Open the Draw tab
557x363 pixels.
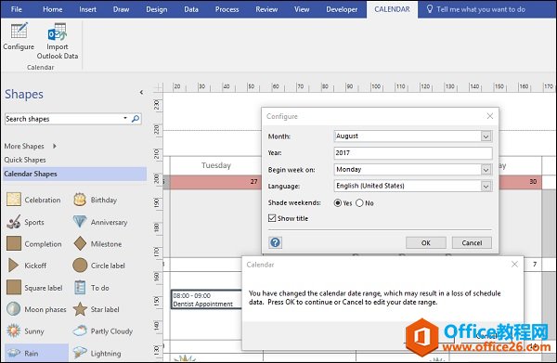(x=121, y=9)
